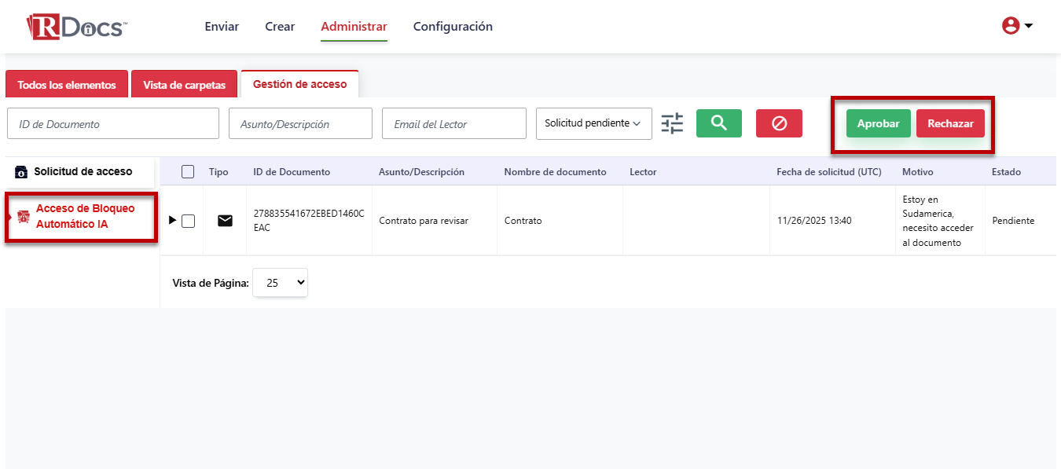This screenshot has height=469, width=1061.
Task: Open the Vista de Página size dropdown
Action: 280,282
